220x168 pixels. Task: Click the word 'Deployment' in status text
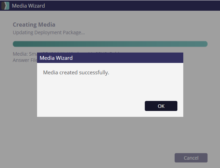(48, 32)
